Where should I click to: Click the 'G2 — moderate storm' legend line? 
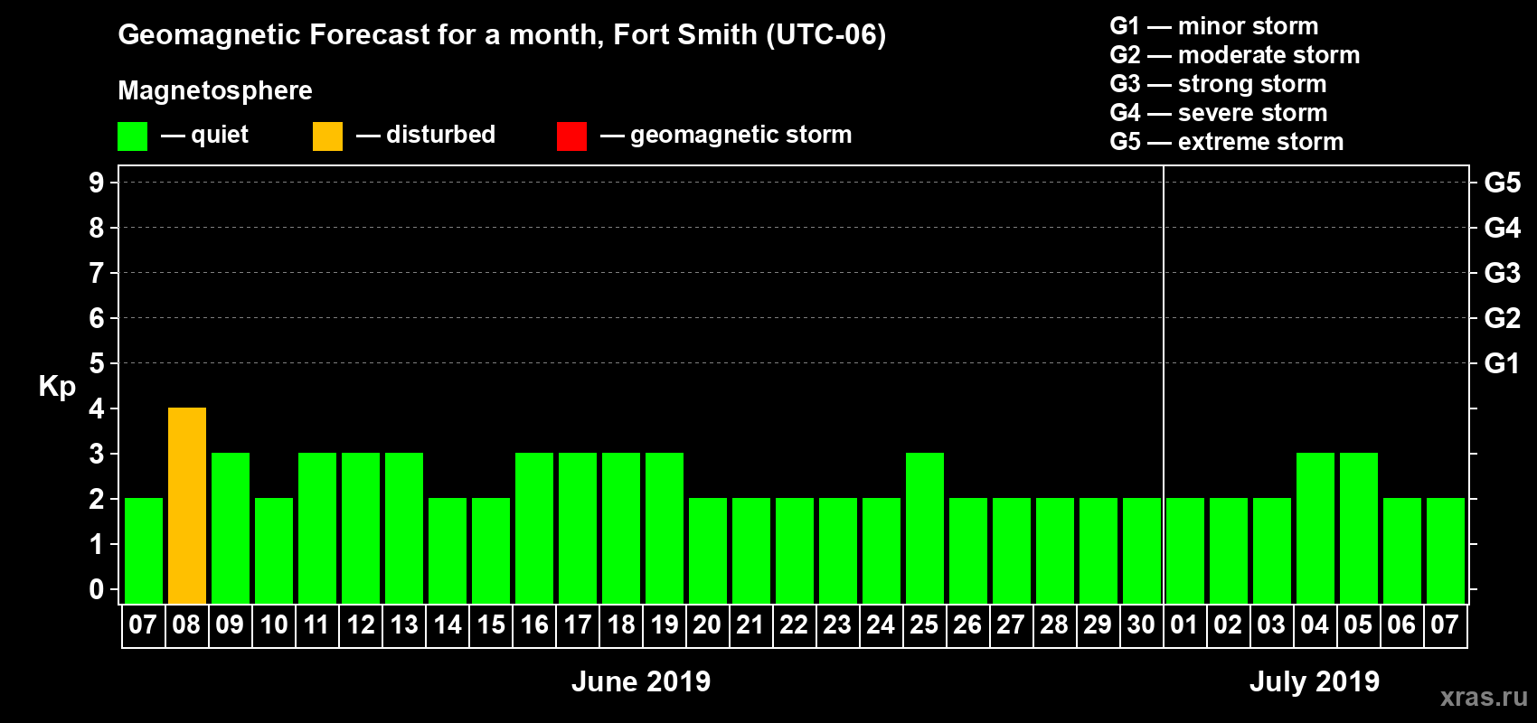click(1234, 55)
